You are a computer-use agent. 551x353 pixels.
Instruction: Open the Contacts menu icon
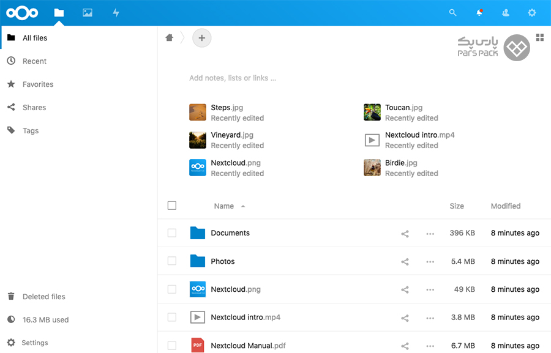click(506, 12)
